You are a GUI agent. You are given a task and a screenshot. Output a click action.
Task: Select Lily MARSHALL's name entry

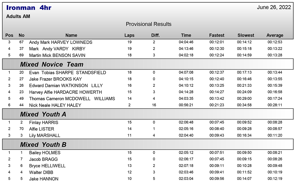click(45, 136)
